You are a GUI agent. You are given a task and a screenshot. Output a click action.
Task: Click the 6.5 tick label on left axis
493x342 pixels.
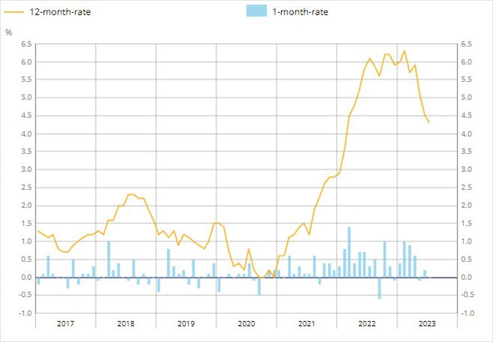point(26,44)
